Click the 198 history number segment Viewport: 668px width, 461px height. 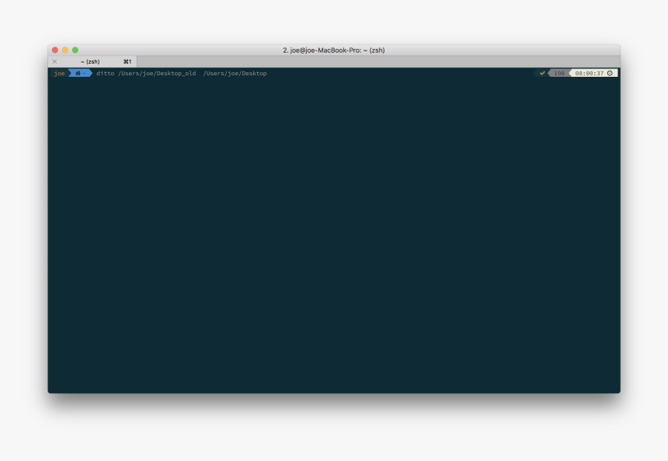559,73
